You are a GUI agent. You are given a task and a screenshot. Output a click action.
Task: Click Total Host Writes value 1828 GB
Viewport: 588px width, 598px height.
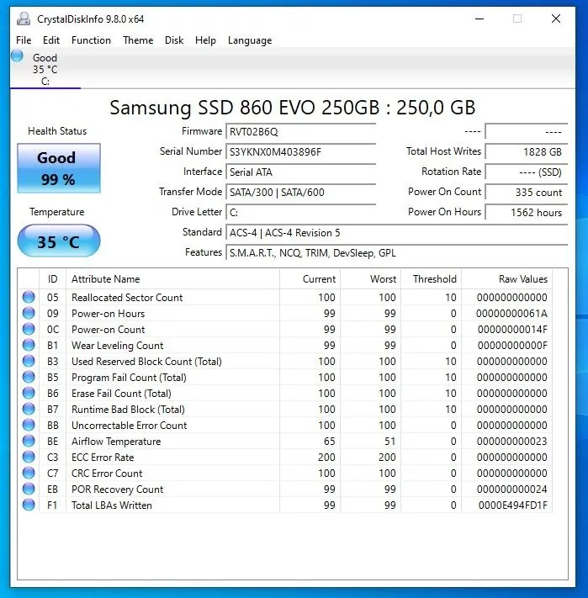pos(527,152)
